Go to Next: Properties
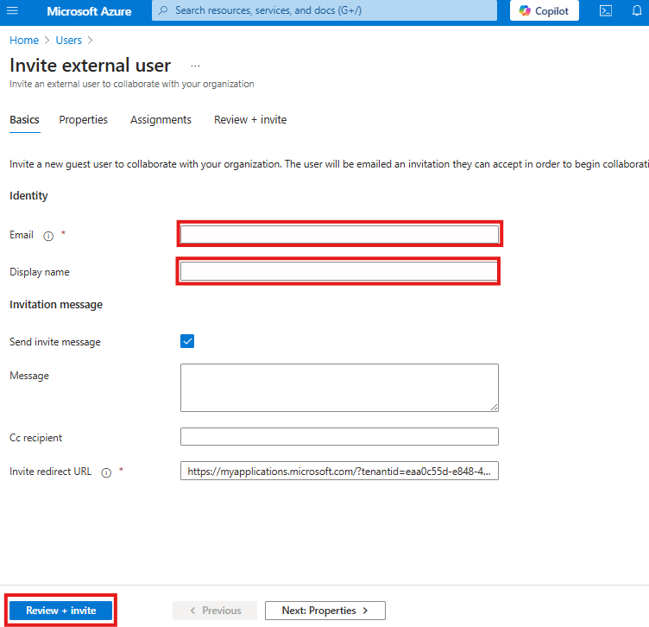Image resolution: width=649 pixels, height=627 pixels. click(x=324, y=611)
